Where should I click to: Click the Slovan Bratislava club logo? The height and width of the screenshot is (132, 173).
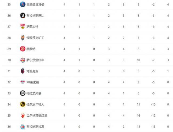point(23,126)
